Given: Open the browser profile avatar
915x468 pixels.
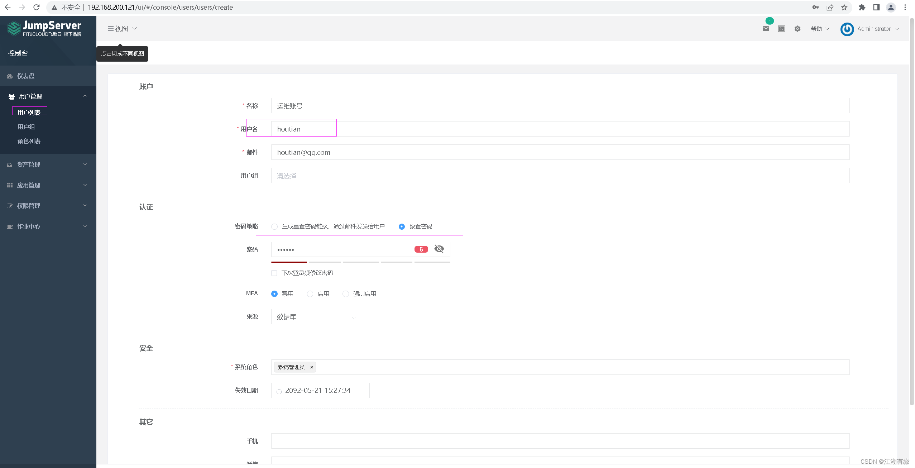Looking at the screenshot, I should pyautogui.click(x=891, y=7).
